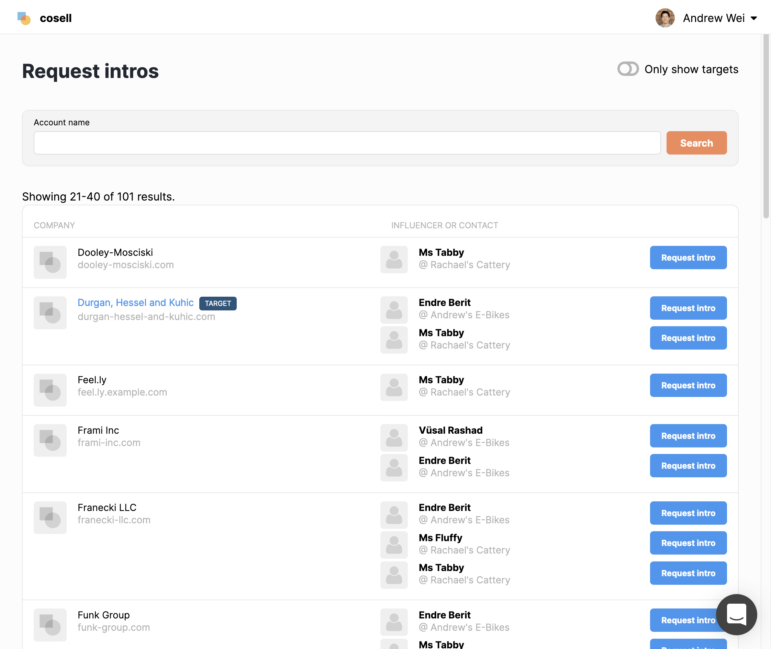Click Endre Berit avatar in Funk Group row
Viewport: 771px width, 649px height.
click(x=394, y=622)
